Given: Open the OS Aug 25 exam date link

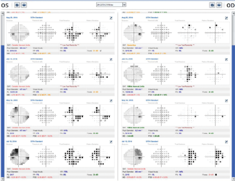Looking at the screenshot, I should (x=12, y=17).
